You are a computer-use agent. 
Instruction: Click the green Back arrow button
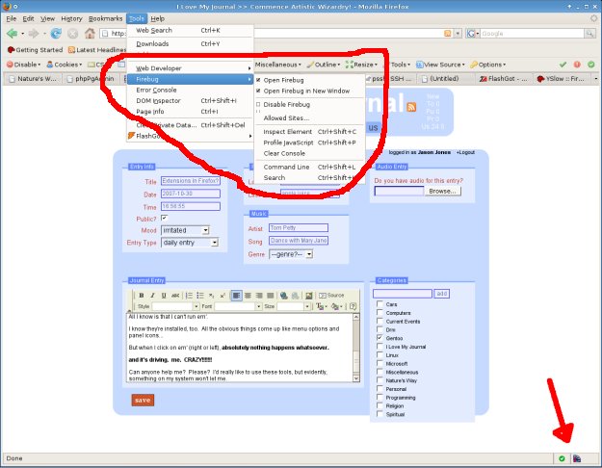pyautogui.click(x=12, y=34)
